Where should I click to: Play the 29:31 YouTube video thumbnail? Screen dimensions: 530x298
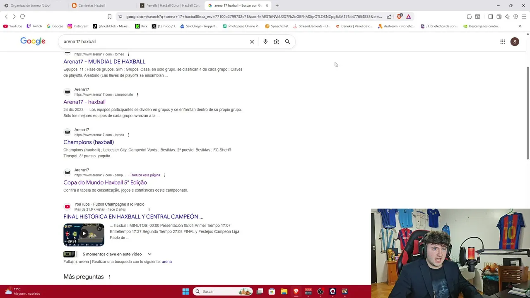(x=84, y=235)
